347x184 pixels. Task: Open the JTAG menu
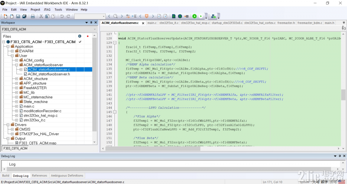point(47,10)
